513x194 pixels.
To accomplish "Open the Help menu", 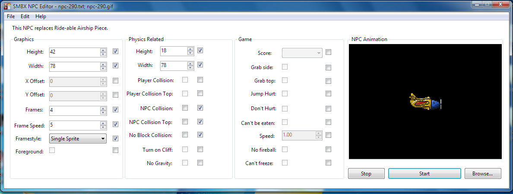I will point(41,16).
